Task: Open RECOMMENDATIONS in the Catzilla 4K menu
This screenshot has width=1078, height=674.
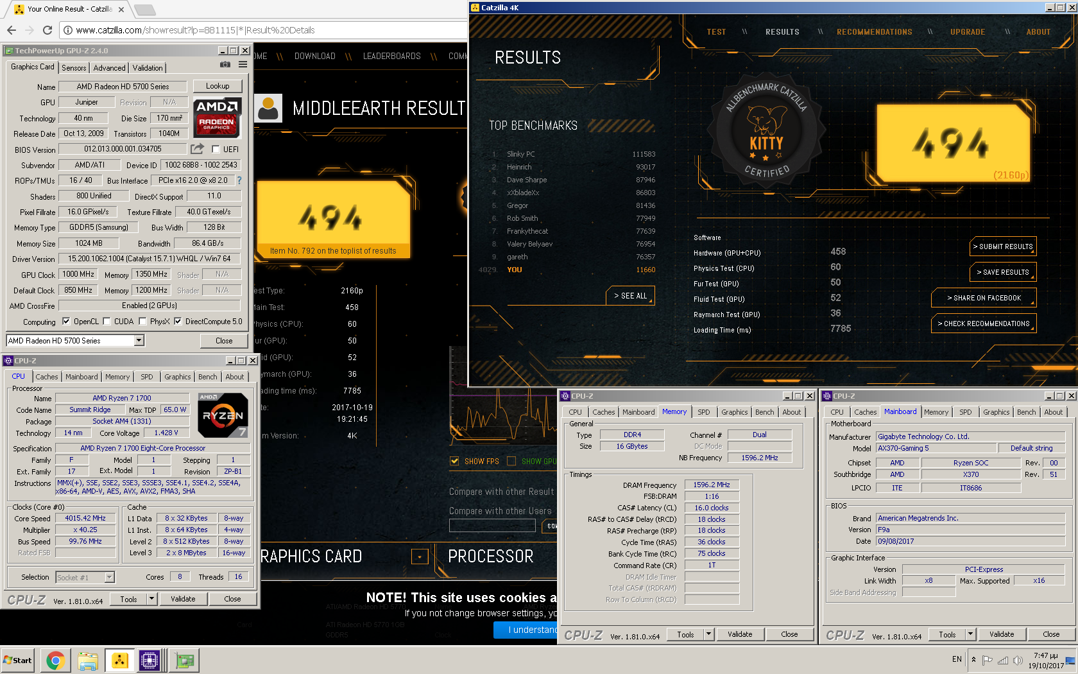Action: click(874, 31)
